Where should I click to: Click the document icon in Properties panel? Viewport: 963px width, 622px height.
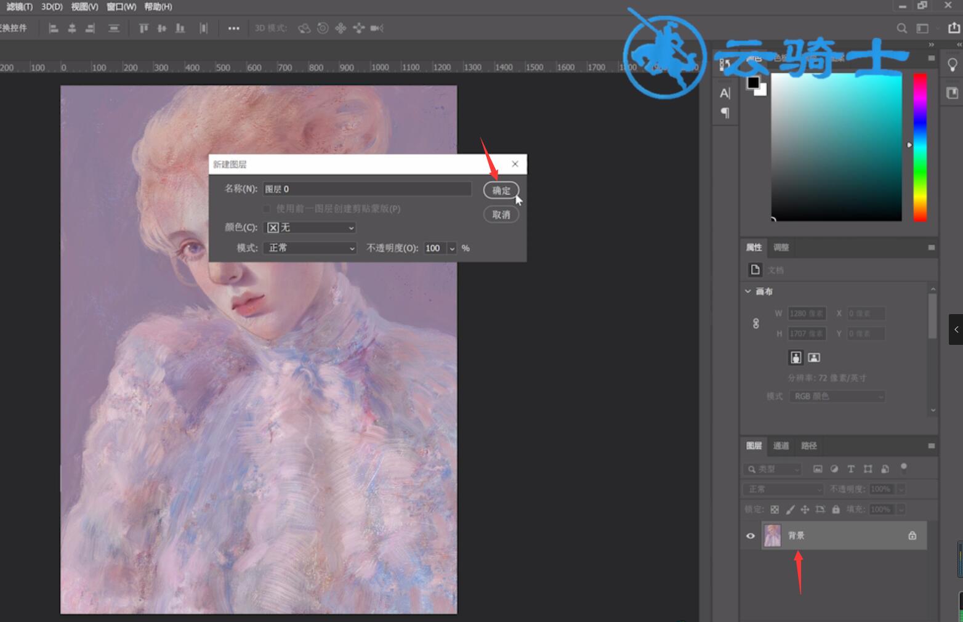coord(755,270)
